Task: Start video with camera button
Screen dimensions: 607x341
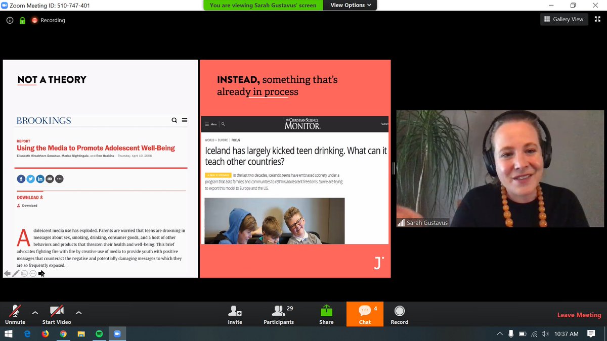Action: coord(56,314)
